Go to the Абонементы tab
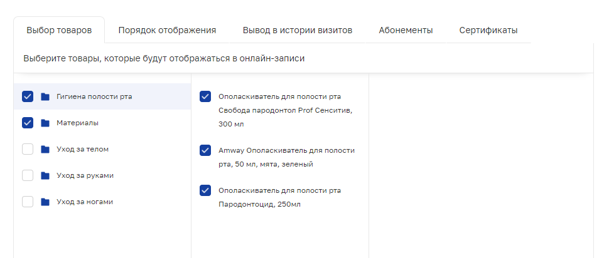The height and width of the screenshot is (258, 609). pos(406,30)
